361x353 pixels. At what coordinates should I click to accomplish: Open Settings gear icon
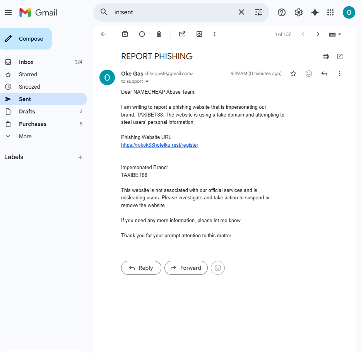point(299,12)
